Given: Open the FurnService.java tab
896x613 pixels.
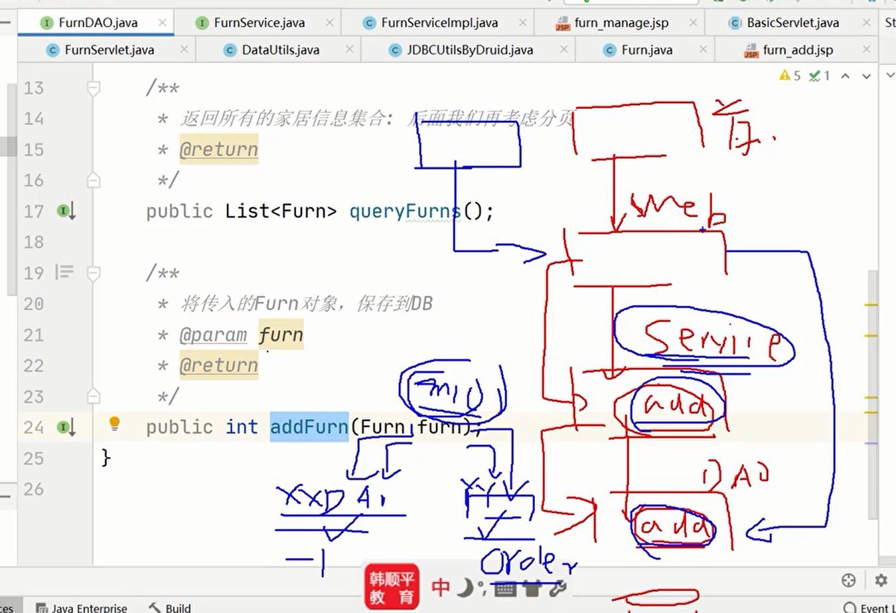Looking at the screenshot, I should click(259, 23).
